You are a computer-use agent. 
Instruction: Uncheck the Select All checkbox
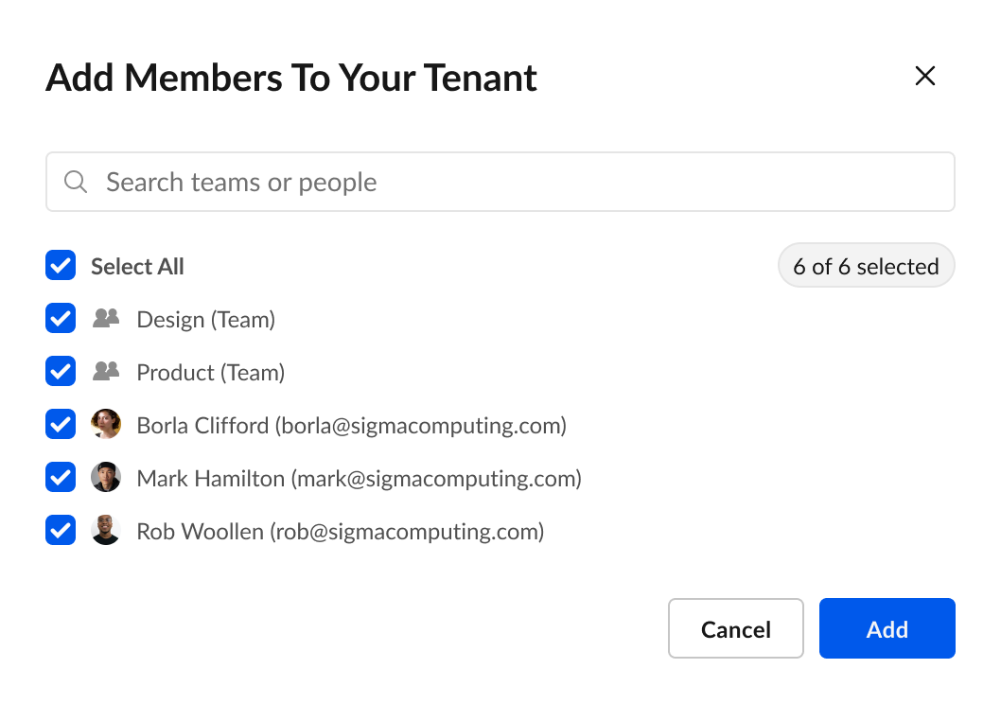click(x=61, y=266)
